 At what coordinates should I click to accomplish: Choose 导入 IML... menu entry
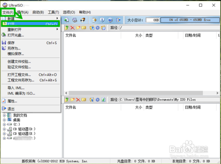(31, 88)
